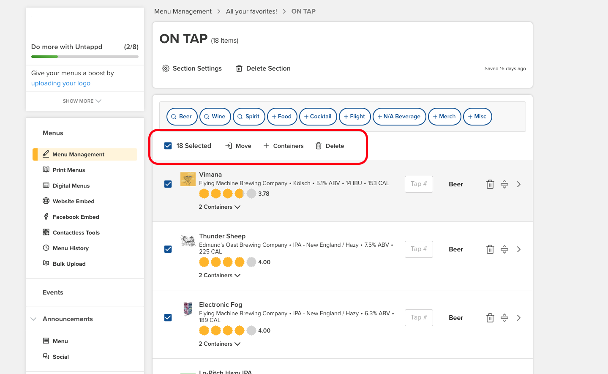Click reorder handle for Electronic Fog
The image size is (608, 374).
click(504, 318)
